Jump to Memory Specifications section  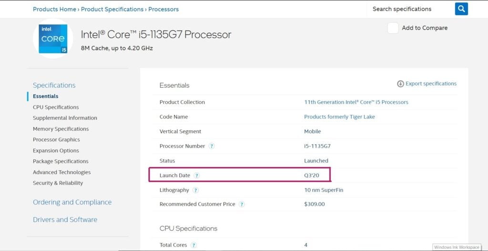61,129
